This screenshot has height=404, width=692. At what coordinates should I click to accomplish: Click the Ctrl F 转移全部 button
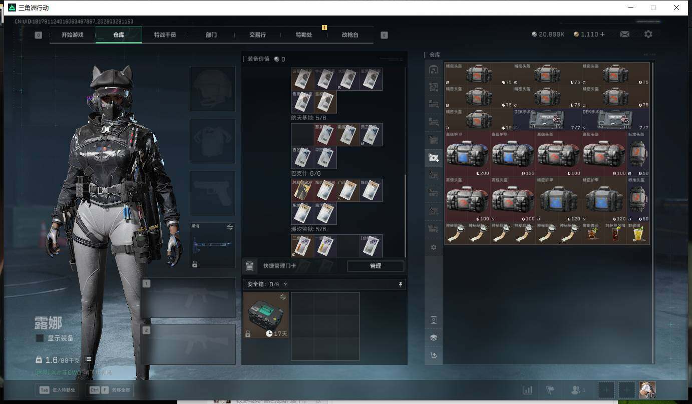pyautogui.click(x=109, y=390)
